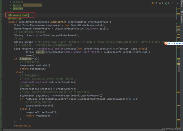The height and width of the screenshot is (131, 183).
Task: Click the green typo check count 2
Action: pyautogui.click(x=167, y=3)
